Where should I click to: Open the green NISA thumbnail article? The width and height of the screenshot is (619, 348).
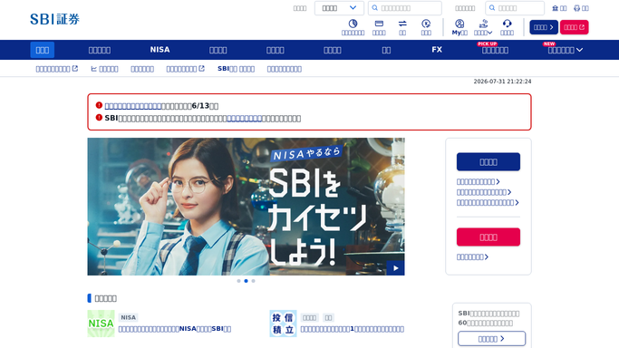coord(102,324)
